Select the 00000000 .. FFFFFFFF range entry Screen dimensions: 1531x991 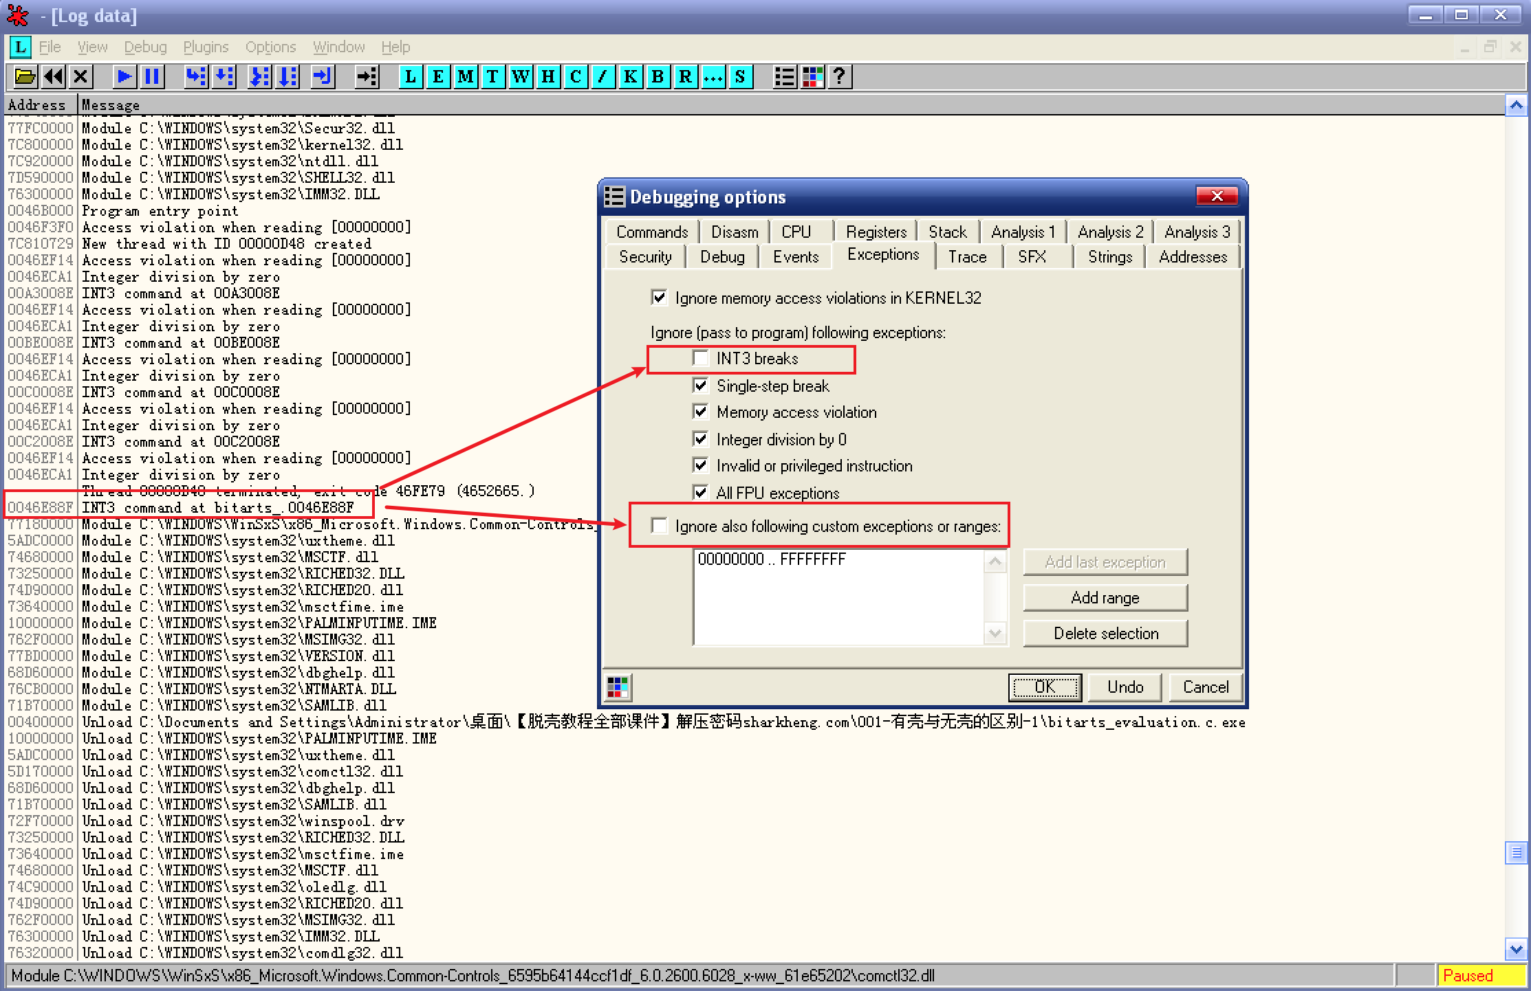pos(772,559)
